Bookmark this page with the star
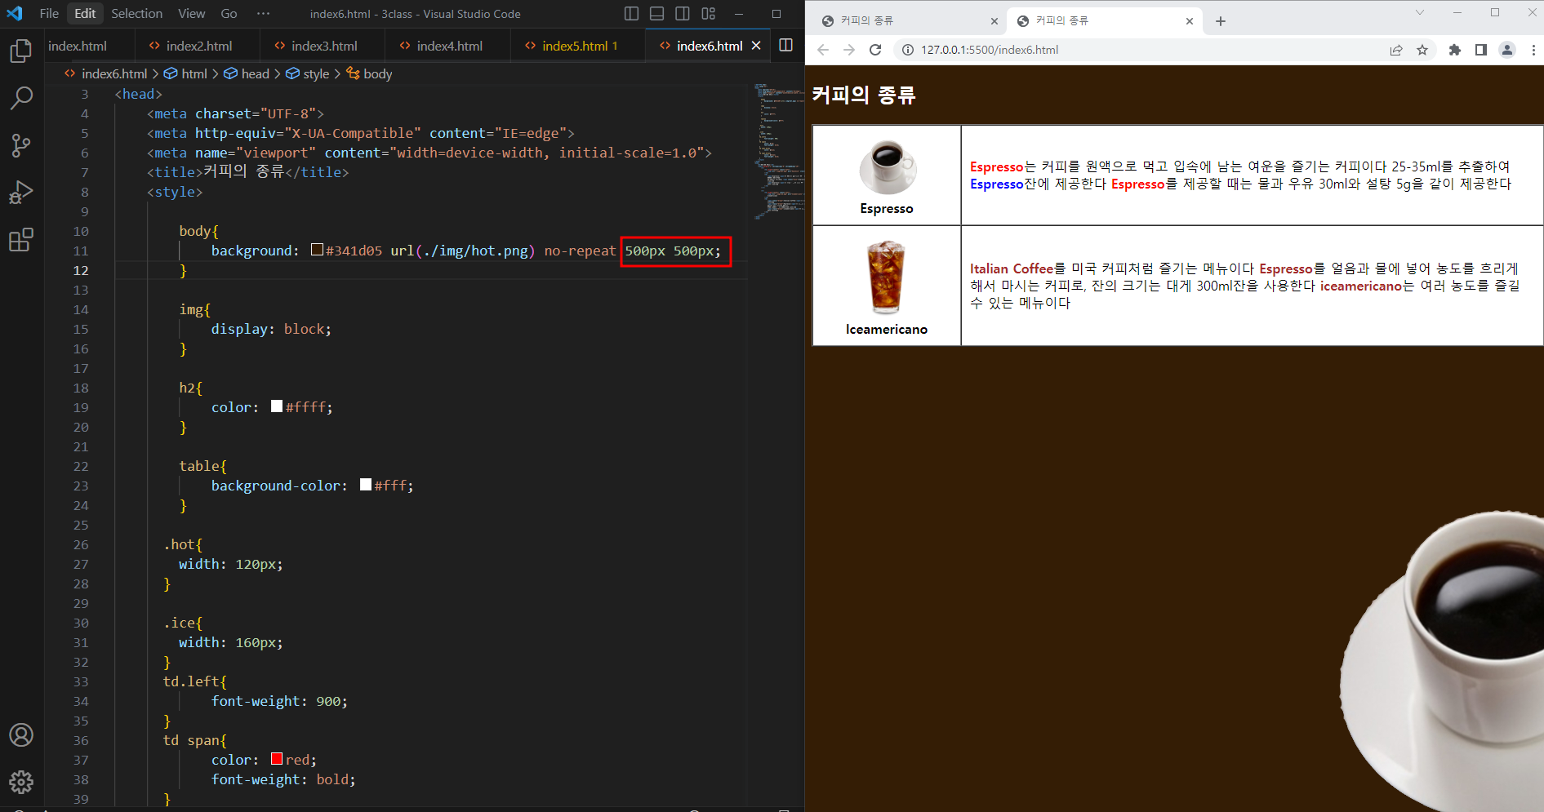 (x=1422, y=50)
